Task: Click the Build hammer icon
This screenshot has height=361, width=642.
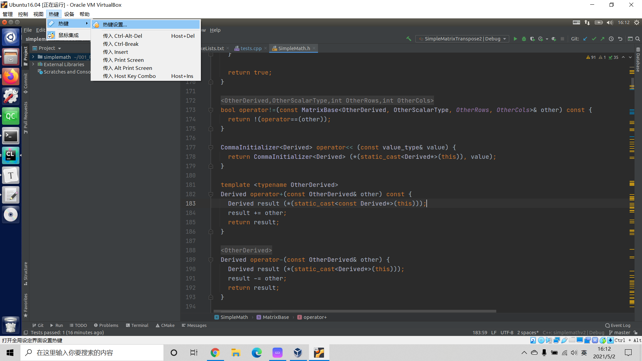Action: 409,39
